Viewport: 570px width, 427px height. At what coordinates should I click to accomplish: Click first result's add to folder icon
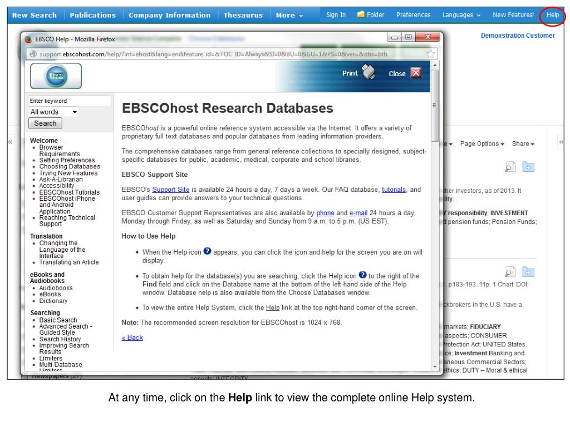pyautogui.click(x=528, y=167)
